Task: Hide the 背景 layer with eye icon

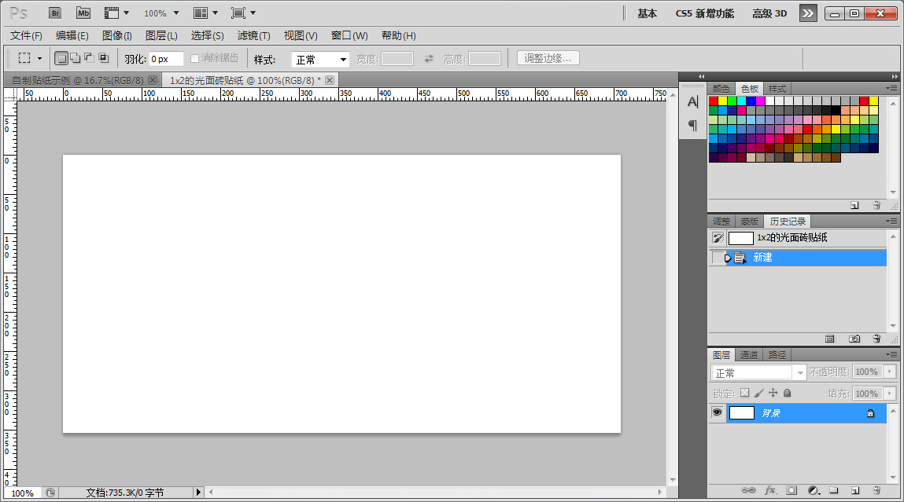Action: point(717,413)
